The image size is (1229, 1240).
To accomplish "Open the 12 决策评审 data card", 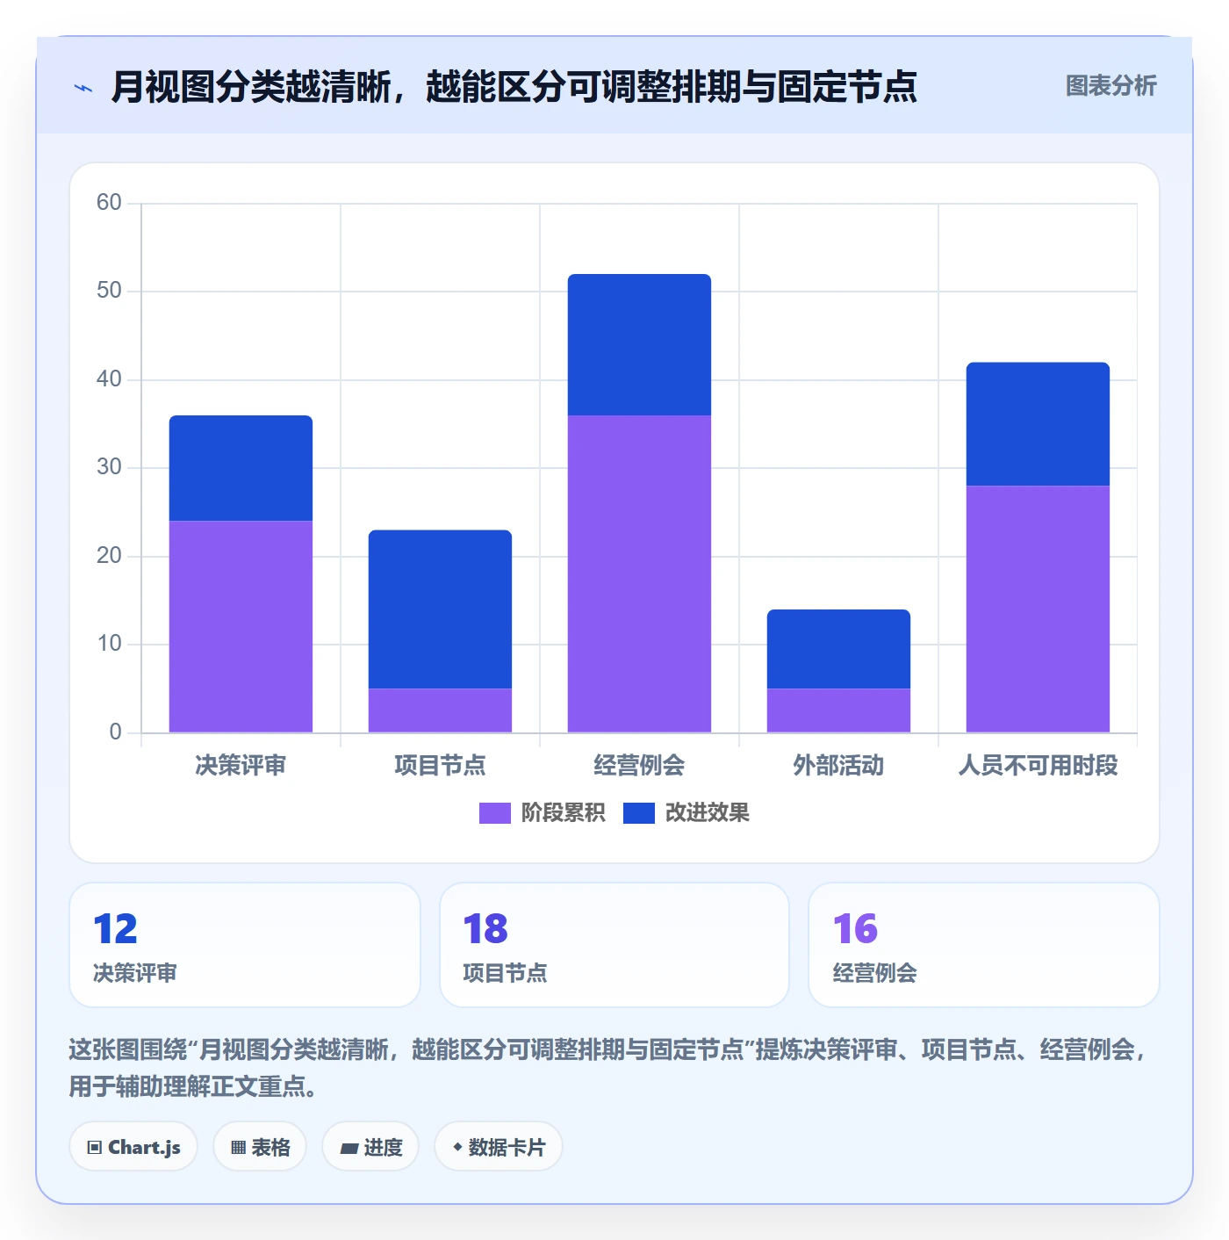I will [245, 945].
